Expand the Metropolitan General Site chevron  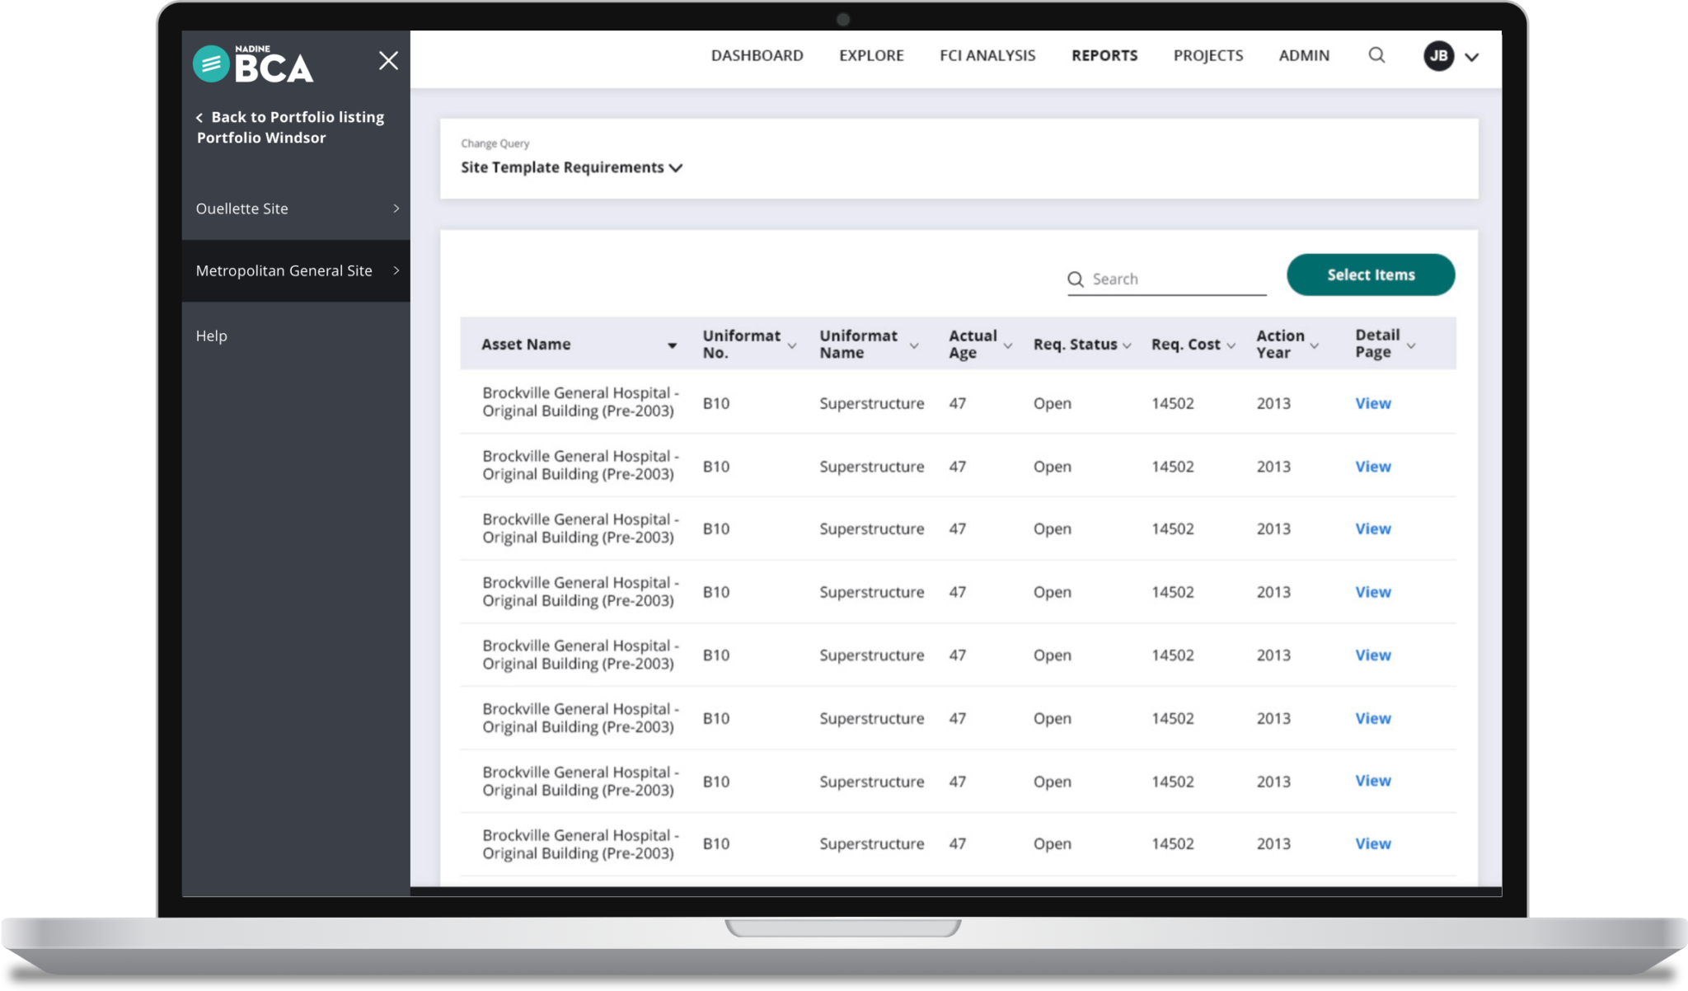click(x=396, y=270)
